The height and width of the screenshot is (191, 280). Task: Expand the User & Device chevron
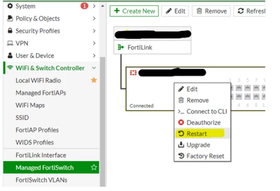(94, 56)
